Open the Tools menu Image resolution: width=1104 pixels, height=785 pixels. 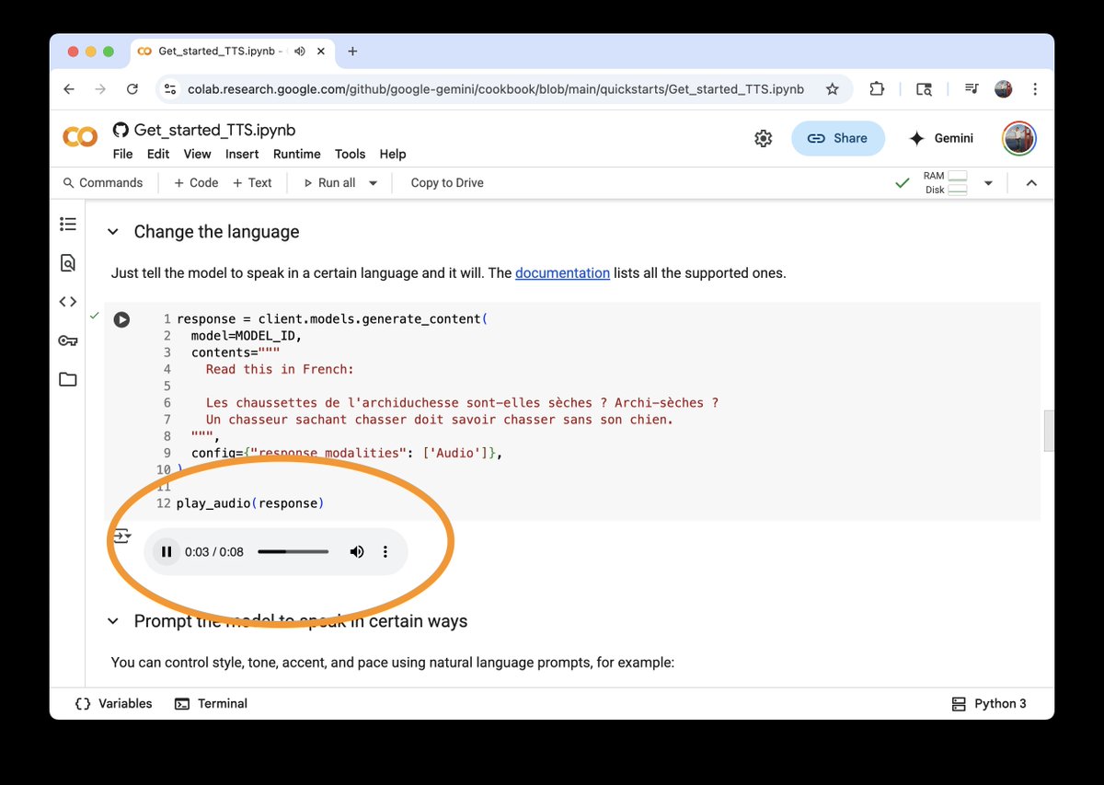point(350,154)
